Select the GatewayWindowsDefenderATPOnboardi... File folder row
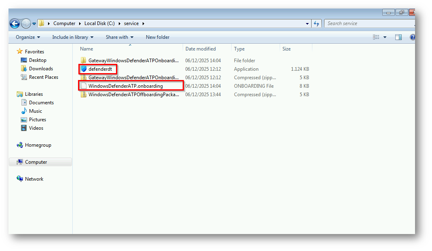The width and height of the screenshot is (432, 251). coord(194,60)
